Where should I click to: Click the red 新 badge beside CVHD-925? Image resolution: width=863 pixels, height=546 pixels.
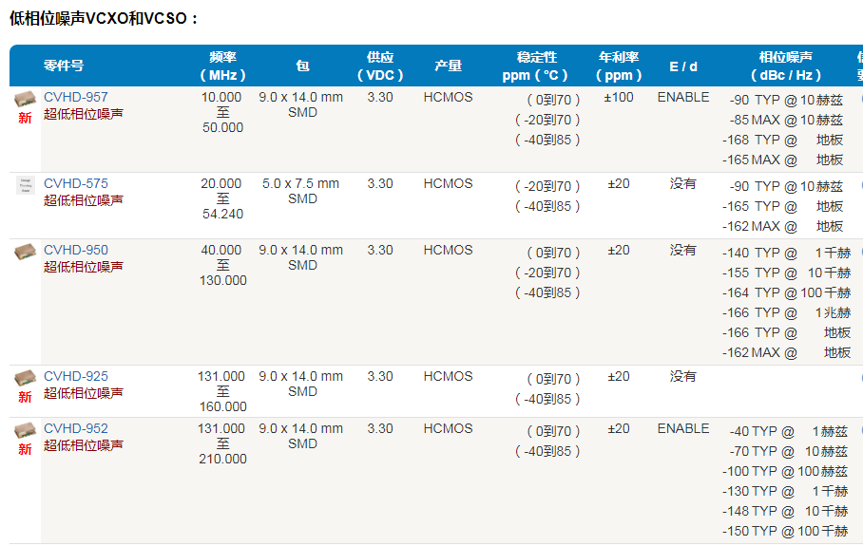[x=25, y=397]
